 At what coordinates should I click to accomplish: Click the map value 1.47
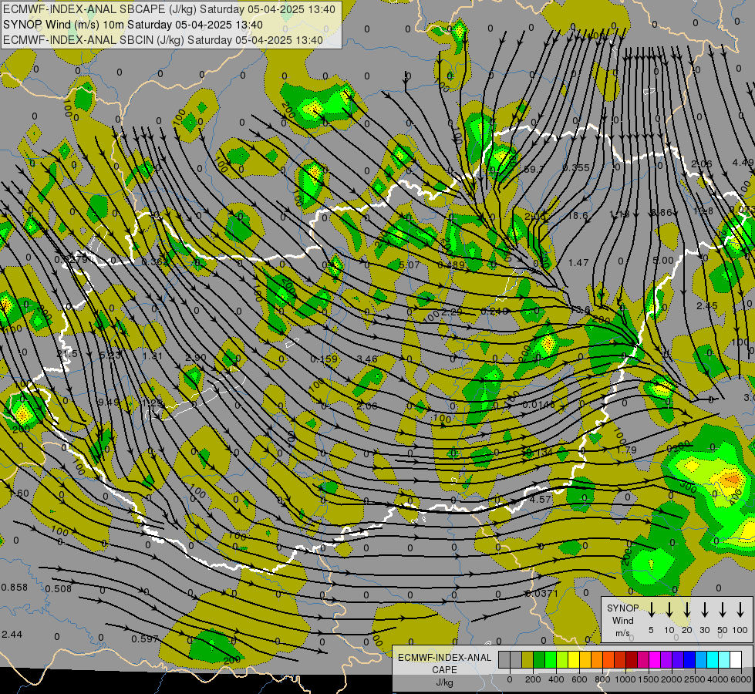(578, 262)
